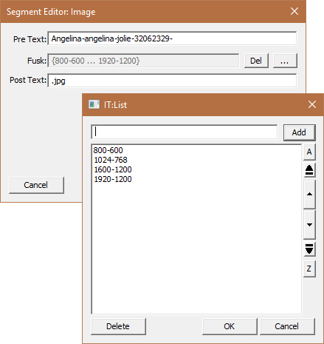Click the IT:List window icon
This screenshot has width=324, height=344.
(94, 104)
